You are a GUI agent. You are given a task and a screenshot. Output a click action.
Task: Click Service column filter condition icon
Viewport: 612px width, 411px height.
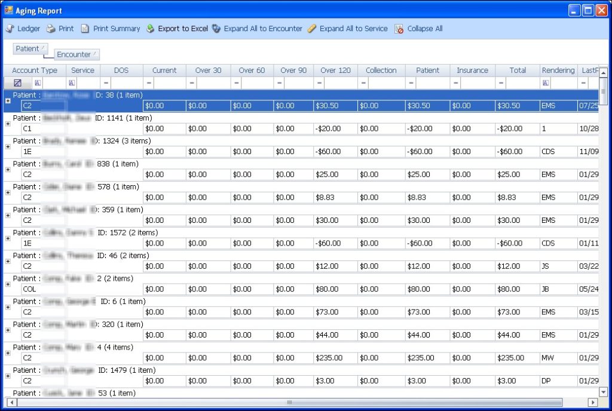(x=72, y=82)
